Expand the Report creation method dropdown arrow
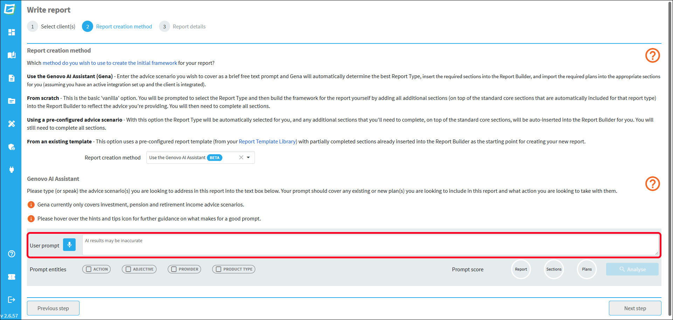 tap(248, 157)
